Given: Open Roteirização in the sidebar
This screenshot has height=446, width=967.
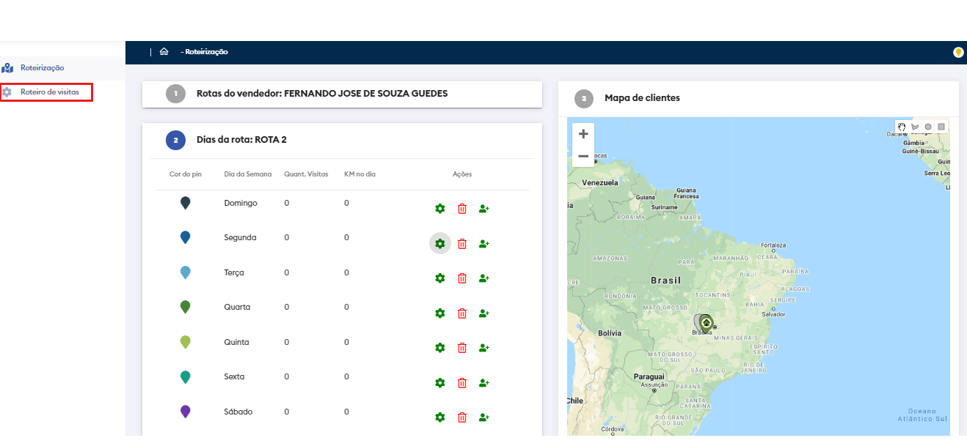Looking at the screenshot, I should click(x=42, y=68).
